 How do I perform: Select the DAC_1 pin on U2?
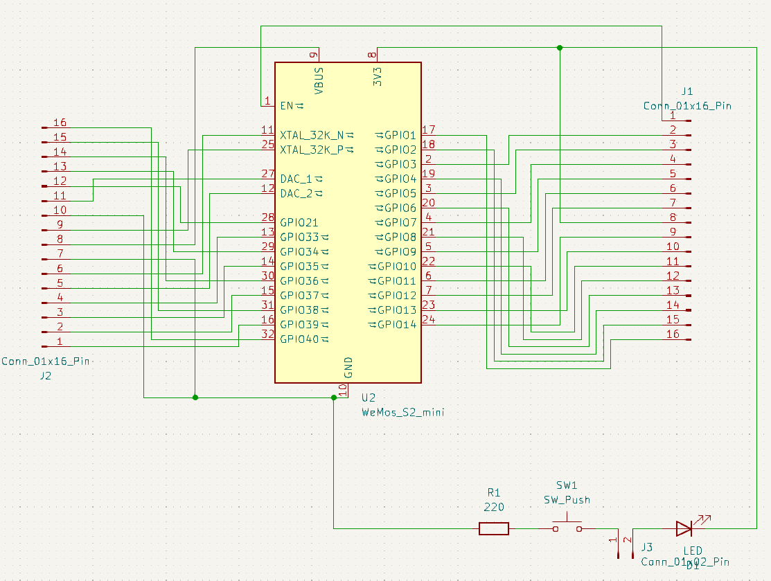pos(296,179)
